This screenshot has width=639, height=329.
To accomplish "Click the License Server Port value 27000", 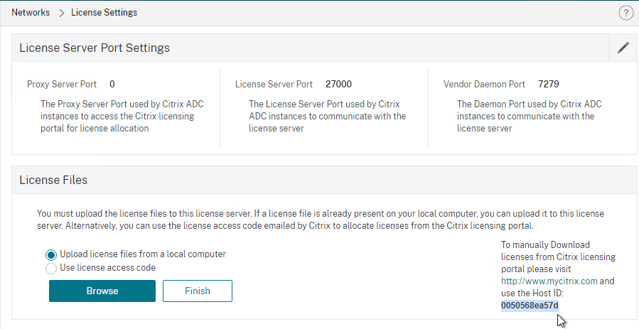I will pyautogui.click(x=338, y=85).
